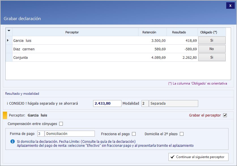Click the Resultado column header
237x166 pixels.
click(179, 32)
